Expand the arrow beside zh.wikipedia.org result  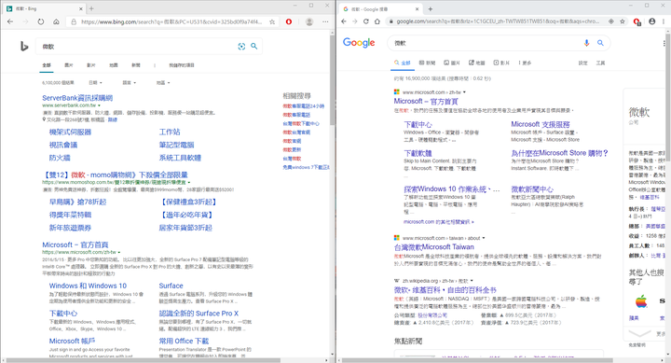[x=472, y=281]
